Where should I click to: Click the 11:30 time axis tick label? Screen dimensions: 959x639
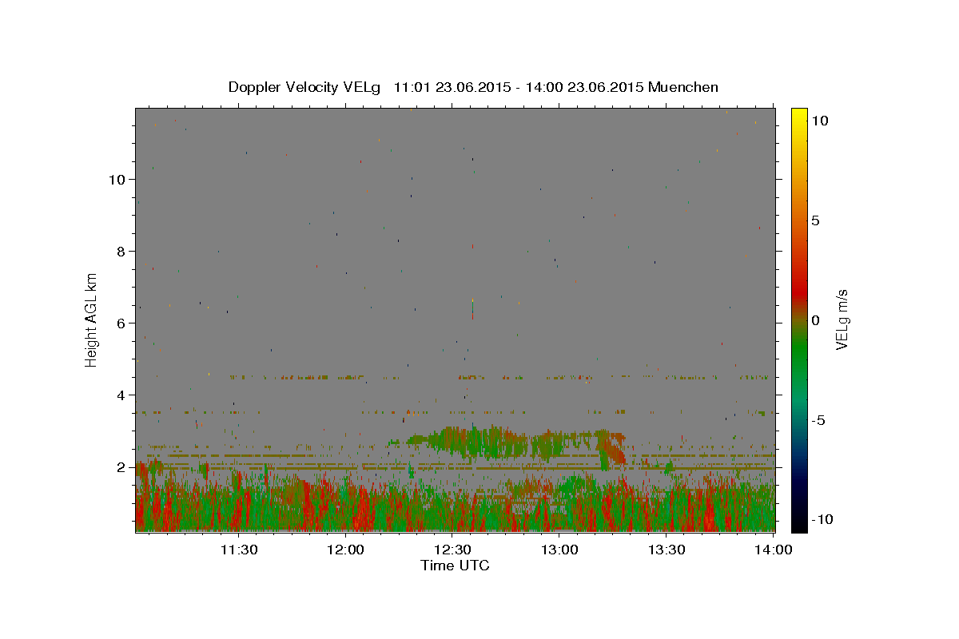coord(238,550)
